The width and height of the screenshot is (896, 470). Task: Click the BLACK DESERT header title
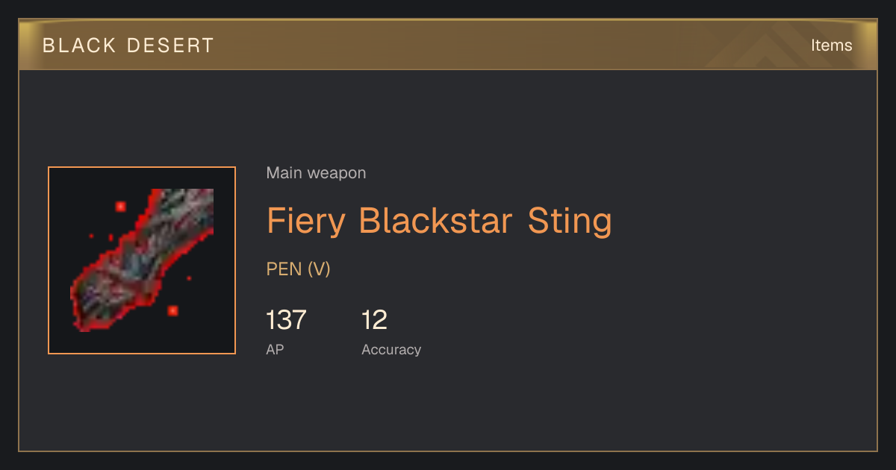(x=128, y=46)
